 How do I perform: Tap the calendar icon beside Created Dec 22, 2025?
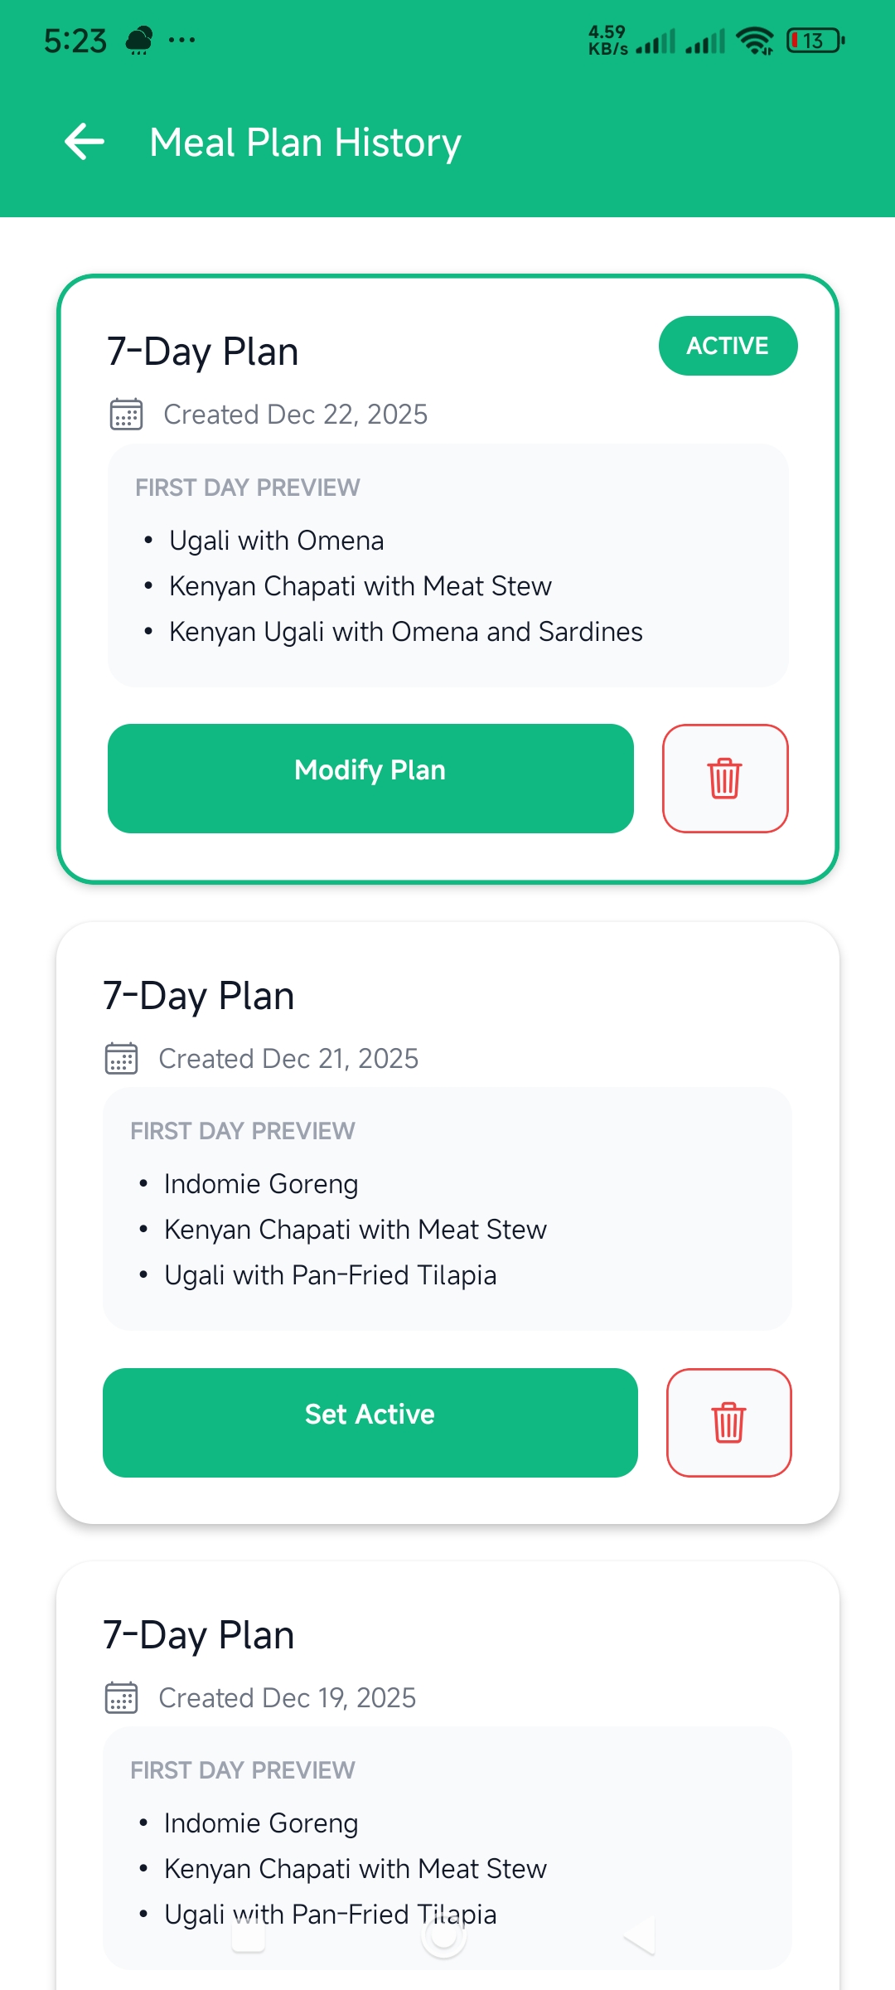(x=126, y=412)
